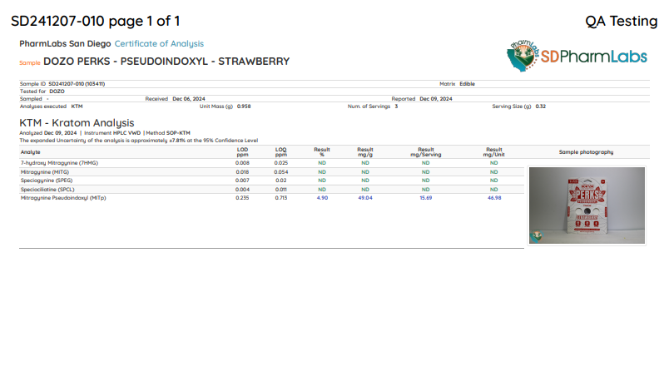Click the 'LOD ppm' column header
This screenshot has width=669, height=386.
point(242,152)
